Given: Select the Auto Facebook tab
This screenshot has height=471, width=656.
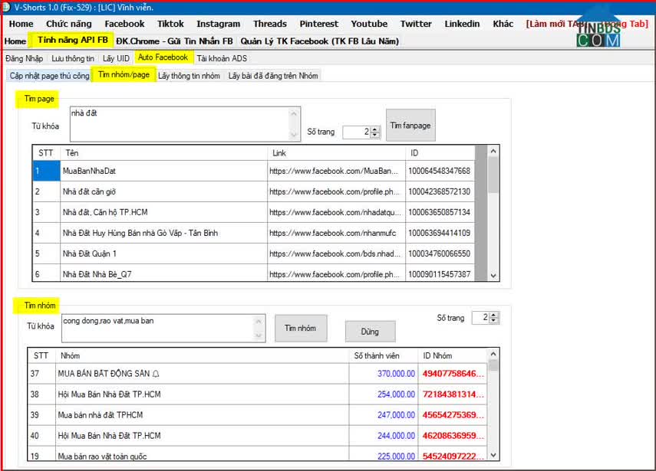Looking at the screenshot, I should [163, 57].
